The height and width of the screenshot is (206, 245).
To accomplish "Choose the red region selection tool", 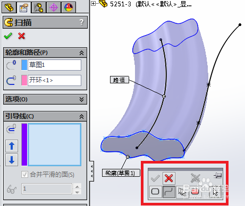I will [195, 192].
